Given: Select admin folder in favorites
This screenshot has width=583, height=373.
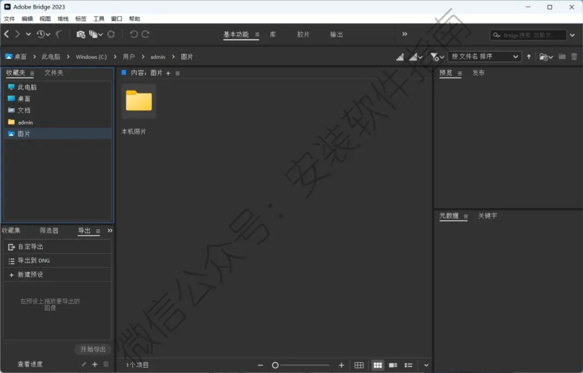Looking at the screenshot, I should tap(58, 122).
